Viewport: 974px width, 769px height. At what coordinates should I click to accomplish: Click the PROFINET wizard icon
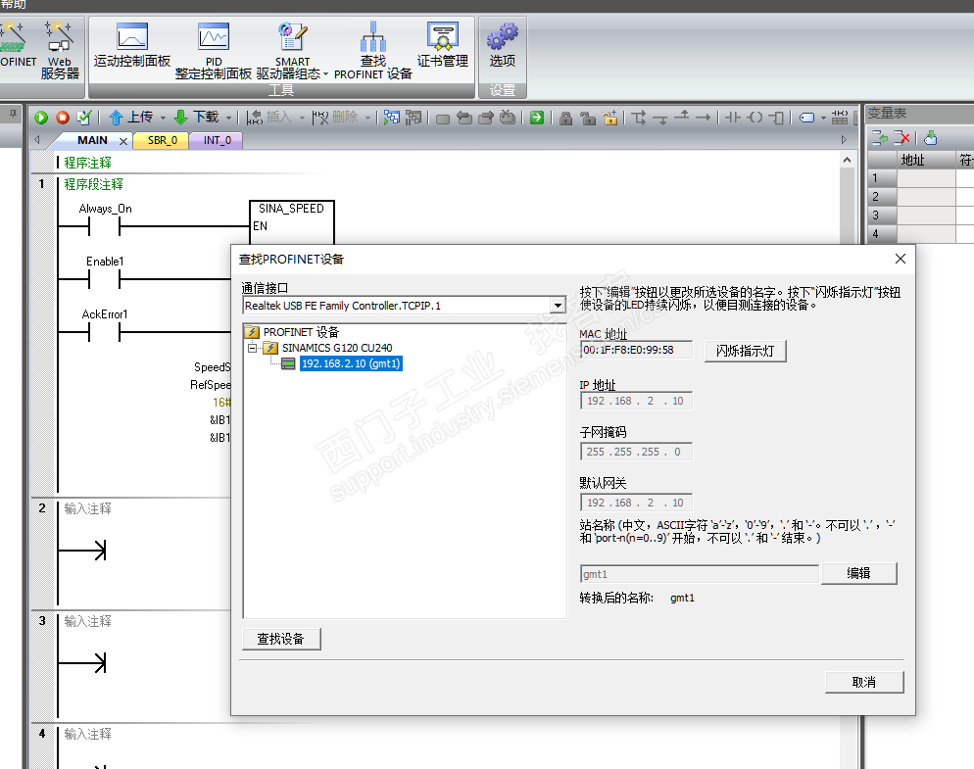(x=18, y=44)
